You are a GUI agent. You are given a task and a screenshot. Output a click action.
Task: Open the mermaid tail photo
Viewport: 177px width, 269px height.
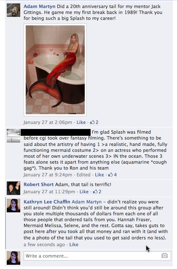[x=55, y=70]
